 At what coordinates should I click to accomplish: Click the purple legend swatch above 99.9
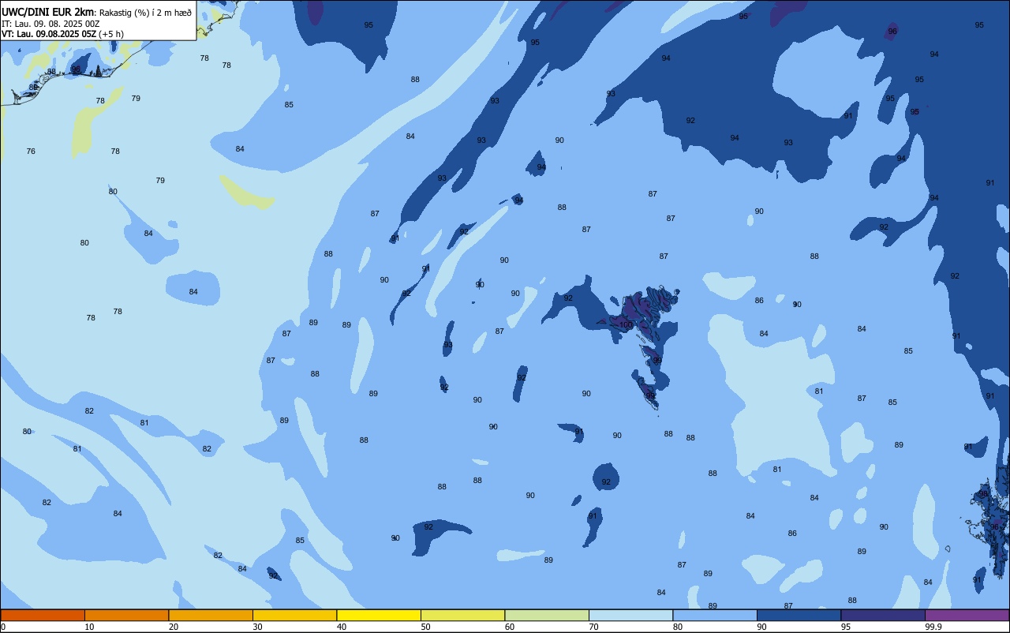pos(967,615)
